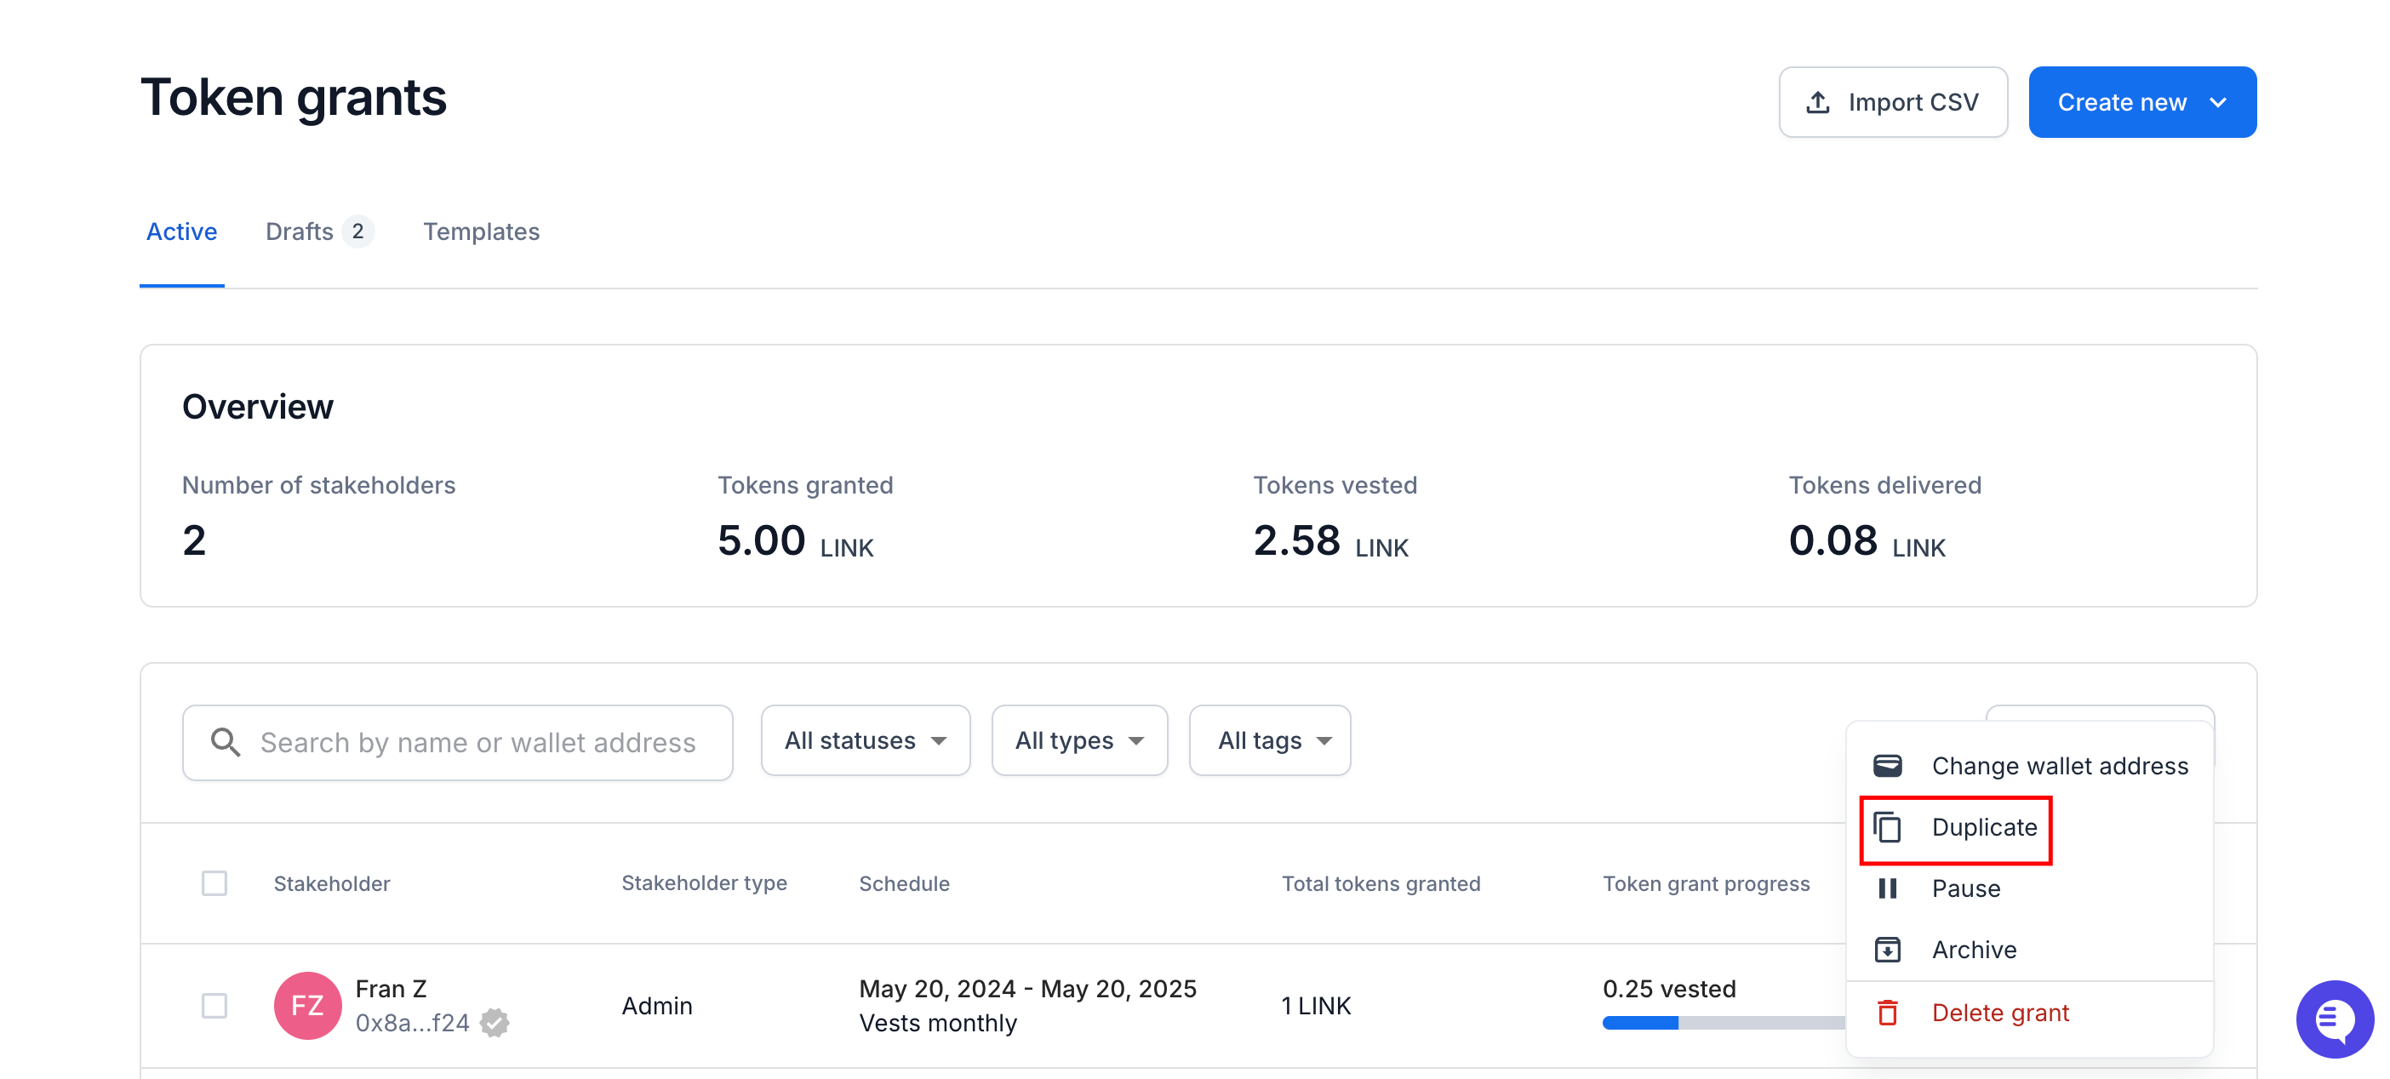Viewport: 2390px width, 1079px height.
Task: Click the 0.25 vested label
Action: pos(1669,988)
